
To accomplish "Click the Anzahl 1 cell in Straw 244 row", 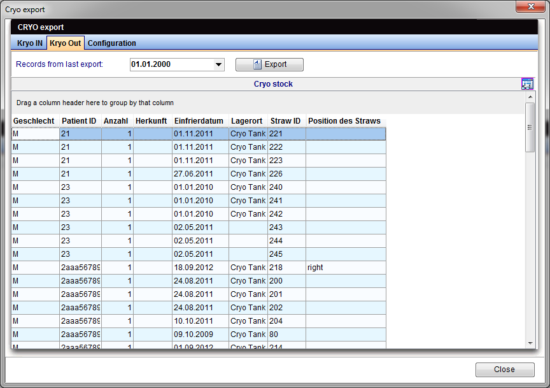I will tap(118, 241).
